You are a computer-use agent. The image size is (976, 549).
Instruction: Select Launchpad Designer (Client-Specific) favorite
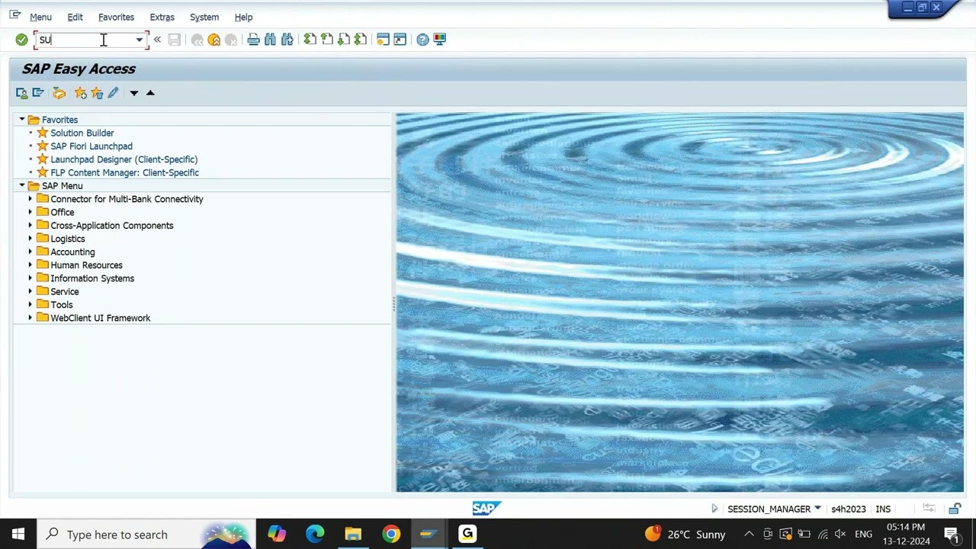tap(124, 159)
